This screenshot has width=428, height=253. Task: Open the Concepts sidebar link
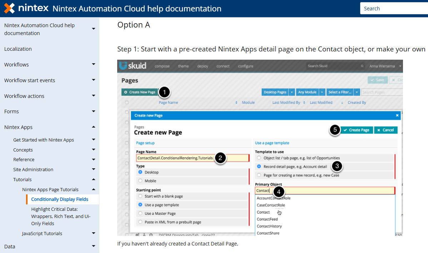tap(23, 150)
